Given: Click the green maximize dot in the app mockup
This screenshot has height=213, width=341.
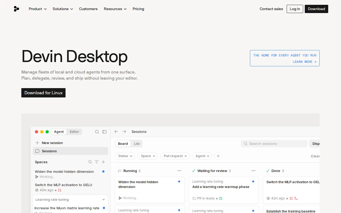Looking at the screenshot, I should pyautogui.click(x=47, y=132).
